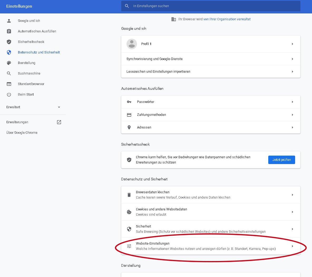The image size is (312, 277).
Task: Open the Erweiterungen link
Action: [x=17, y=122]
